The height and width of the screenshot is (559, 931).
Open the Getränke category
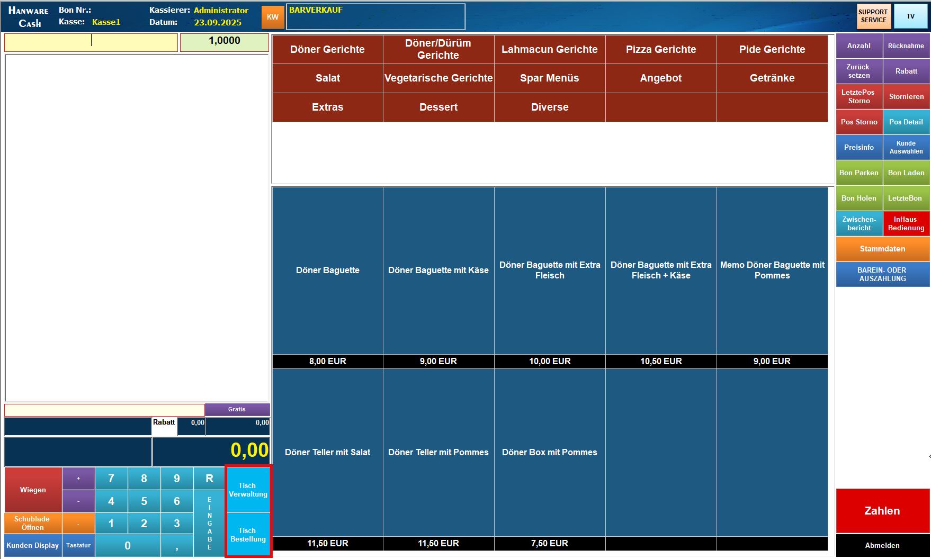click(772, 78)
